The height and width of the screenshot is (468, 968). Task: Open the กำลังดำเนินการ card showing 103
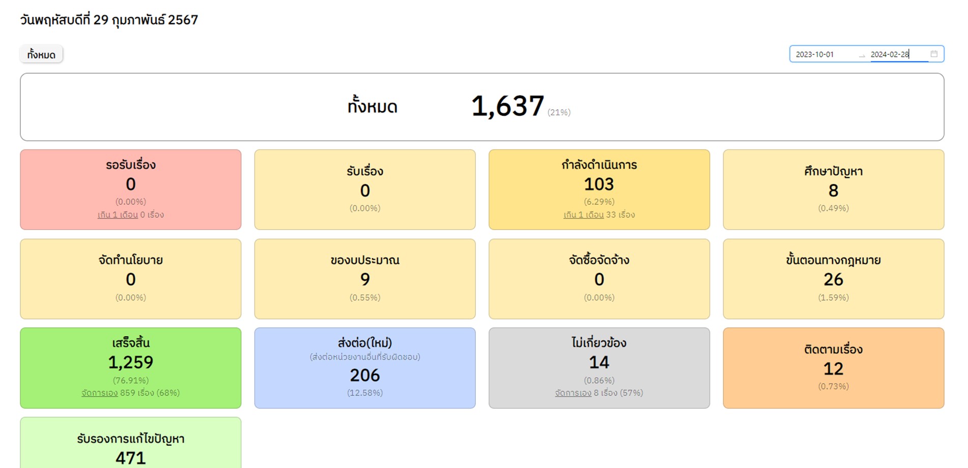click(599, 190)
